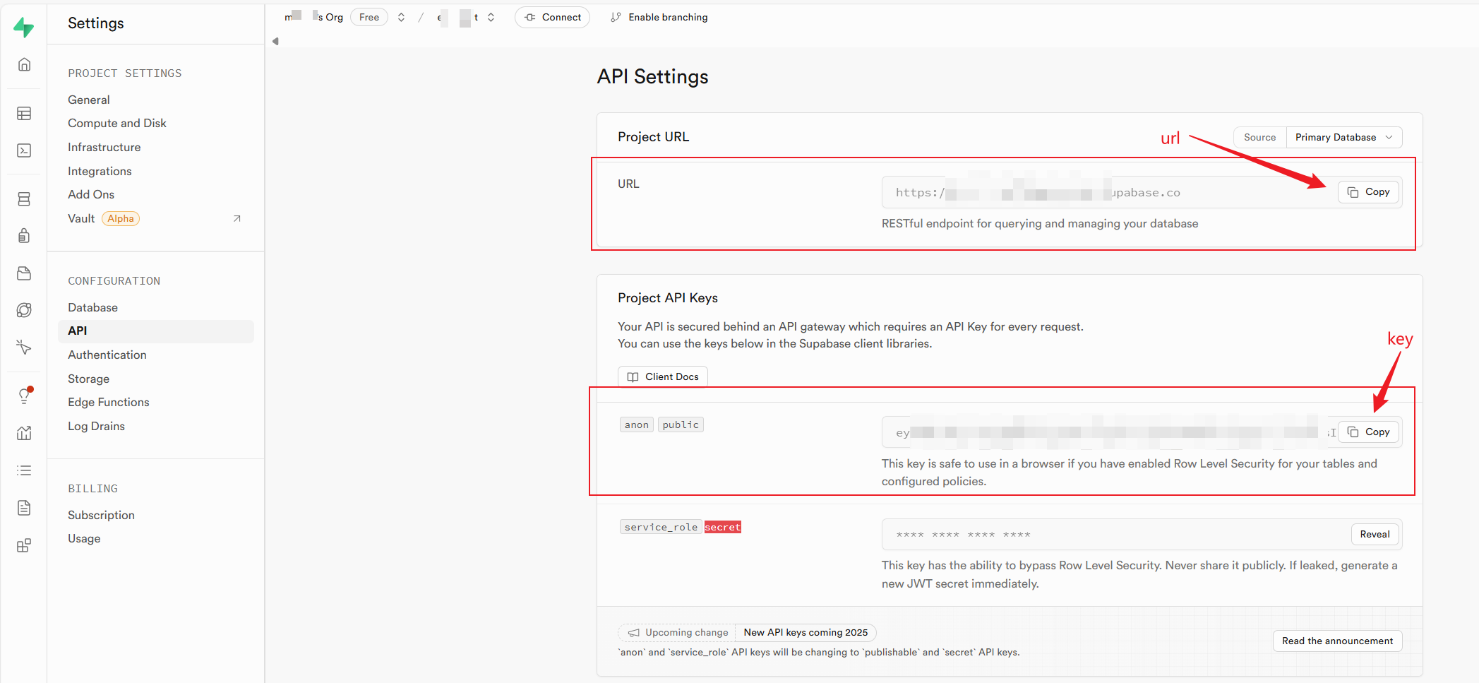
Task: Open Edge Functions configuration
Action: [x=109, y=402]
